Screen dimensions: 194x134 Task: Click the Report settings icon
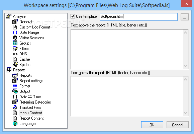click(x=15, y=81)
